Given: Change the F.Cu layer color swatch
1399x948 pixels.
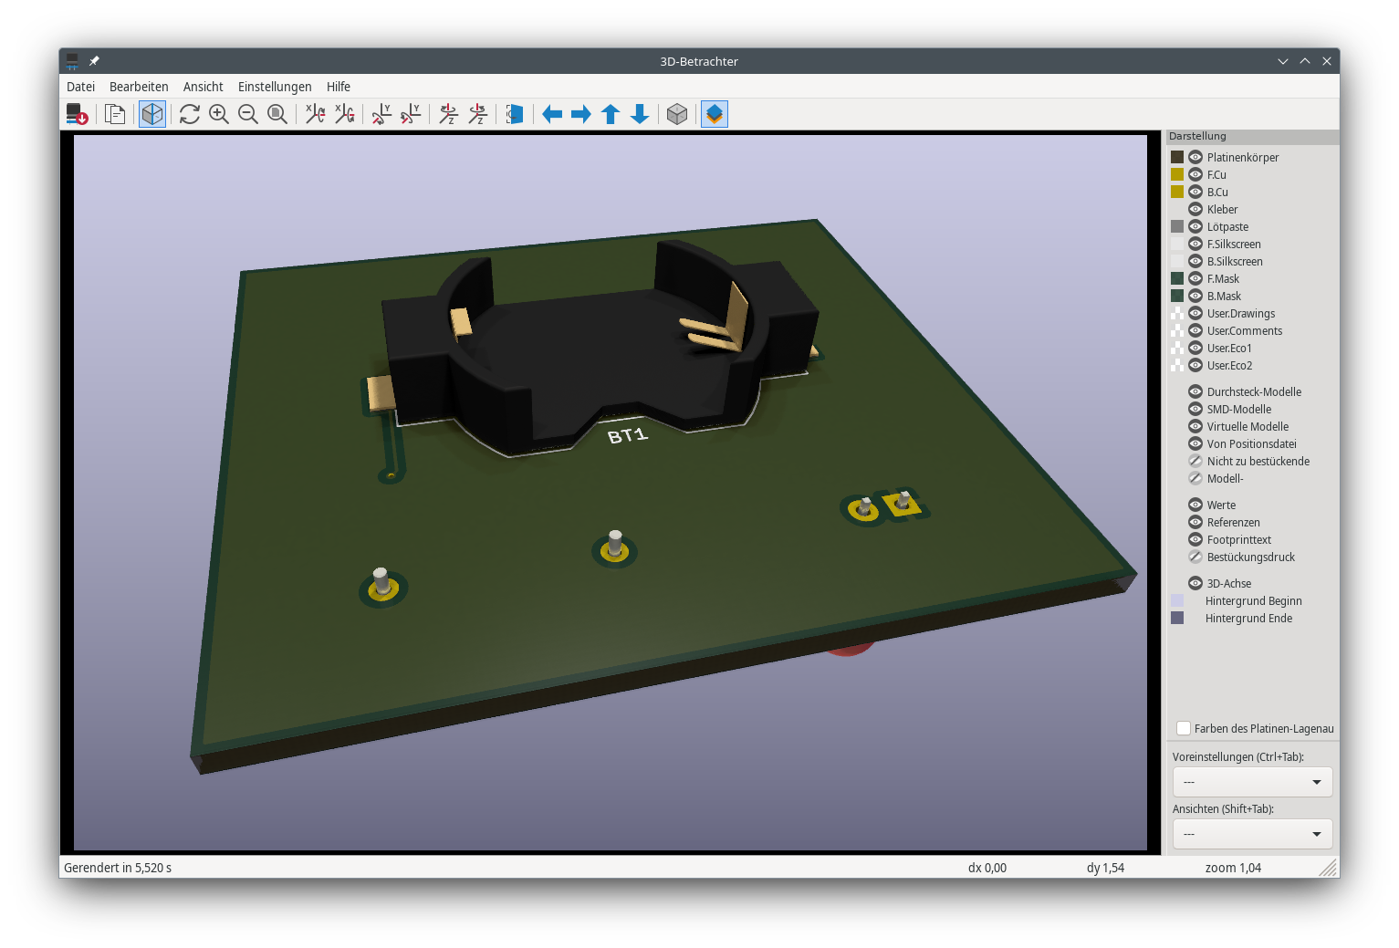Looking at the screenshot, I should pos(1177,174).
